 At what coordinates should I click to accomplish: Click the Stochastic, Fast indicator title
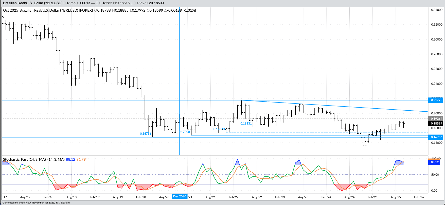tap(24, 159)
